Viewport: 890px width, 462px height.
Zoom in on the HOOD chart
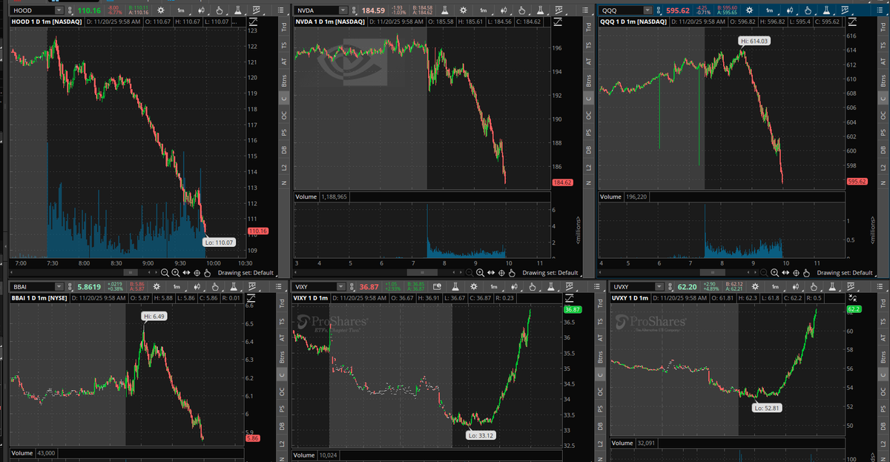(176, 273)
